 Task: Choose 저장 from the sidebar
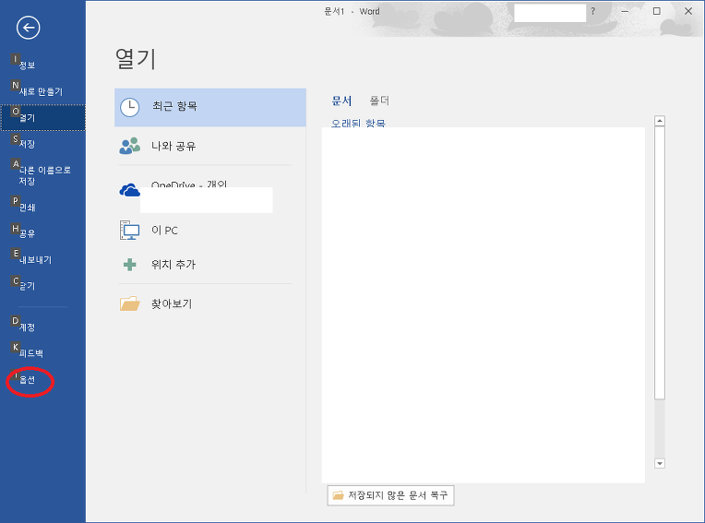click(27, 144)
